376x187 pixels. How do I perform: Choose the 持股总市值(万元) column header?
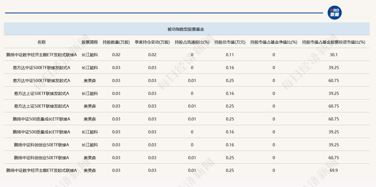click(230, 42)
